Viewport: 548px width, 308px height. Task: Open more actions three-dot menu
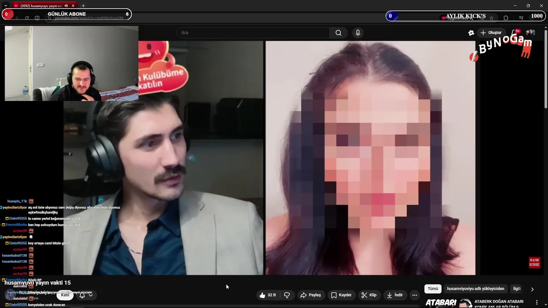[414, 295]
